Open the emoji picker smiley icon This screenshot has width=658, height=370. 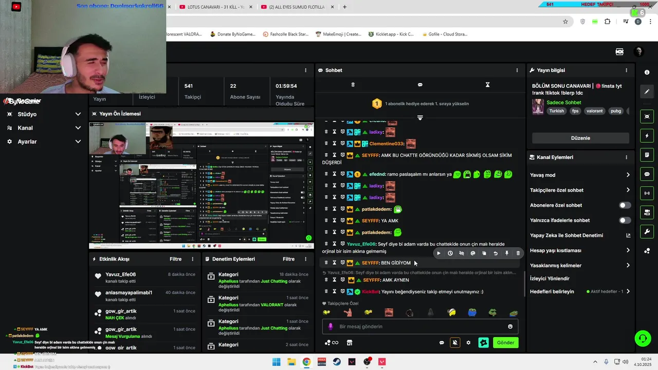[510, 326]
